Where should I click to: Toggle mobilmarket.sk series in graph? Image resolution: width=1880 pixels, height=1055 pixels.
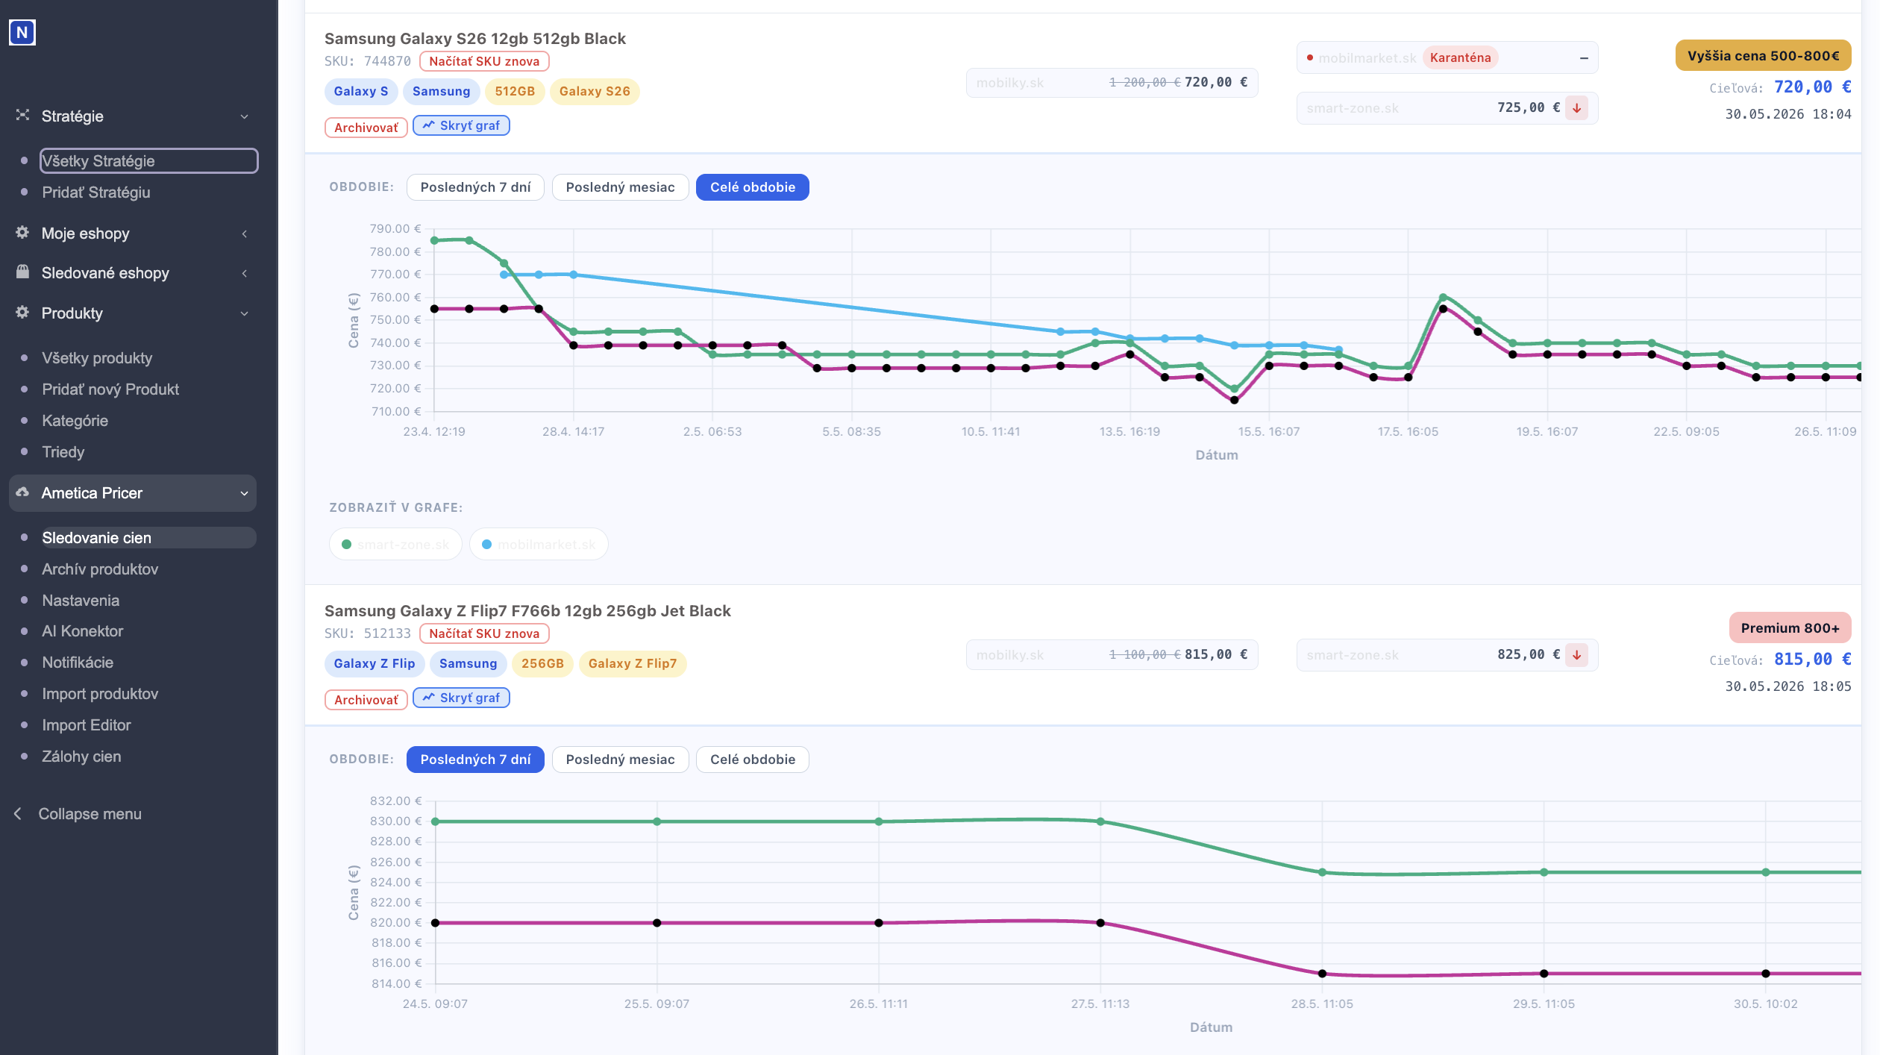pos(539,545)
